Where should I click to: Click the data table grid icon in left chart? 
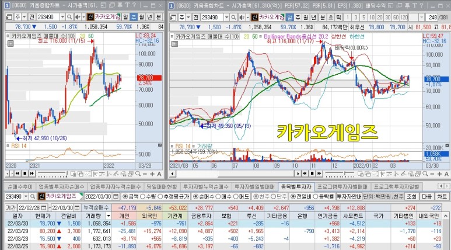point(11,43)
